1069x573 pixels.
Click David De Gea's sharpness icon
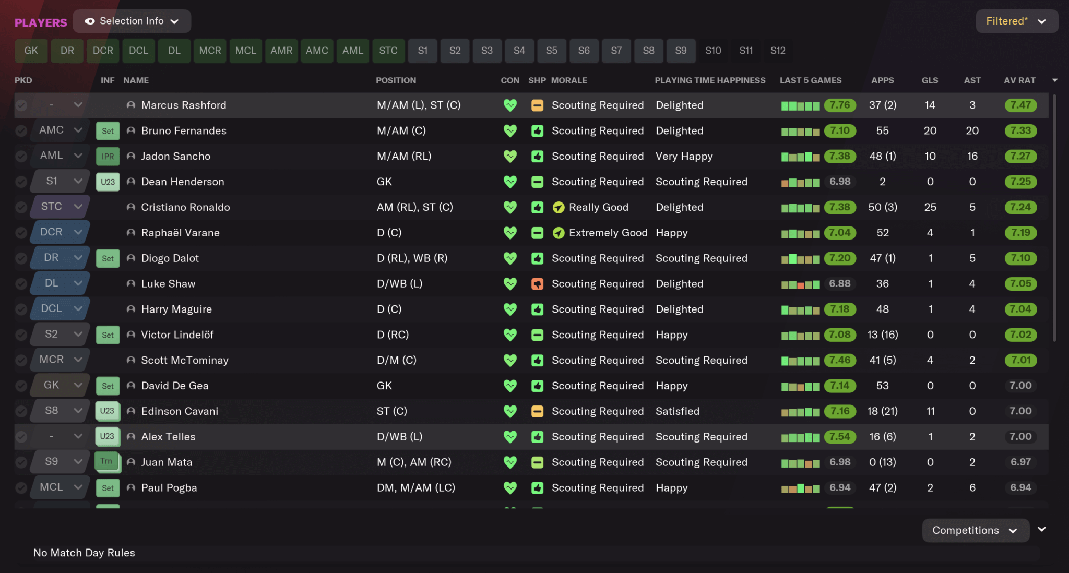pos(537,386)
